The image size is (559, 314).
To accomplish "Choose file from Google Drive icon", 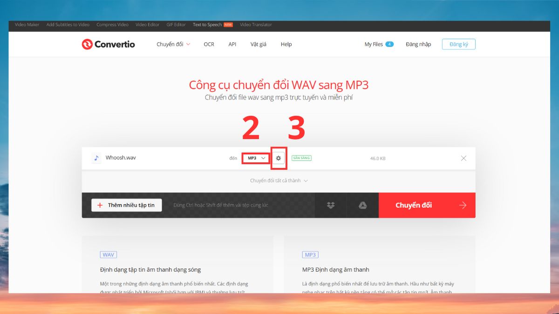I will coord(363,205).
